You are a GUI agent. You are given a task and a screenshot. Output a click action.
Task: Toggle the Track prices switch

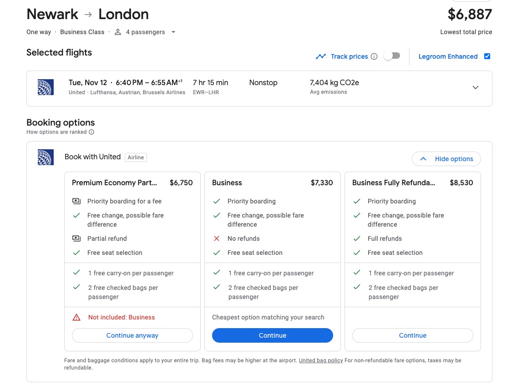[392, 56]
